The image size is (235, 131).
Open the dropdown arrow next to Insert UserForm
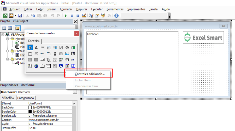15,16
